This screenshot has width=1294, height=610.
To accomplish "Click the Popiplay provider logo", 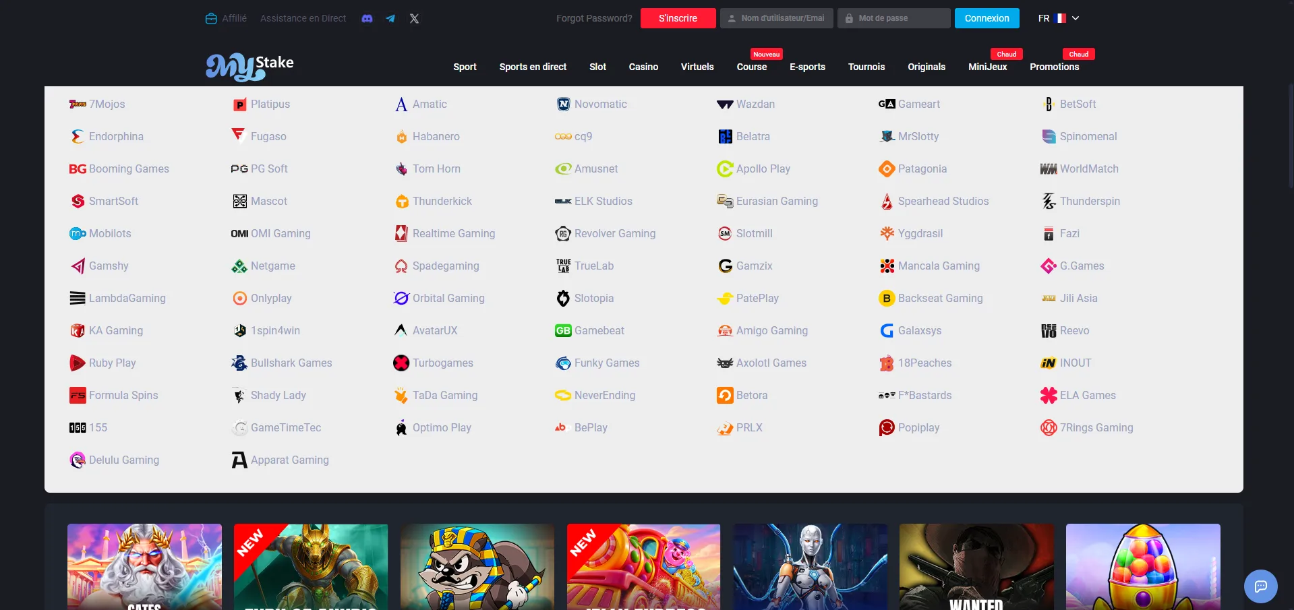I will click(x=887, y=427).
